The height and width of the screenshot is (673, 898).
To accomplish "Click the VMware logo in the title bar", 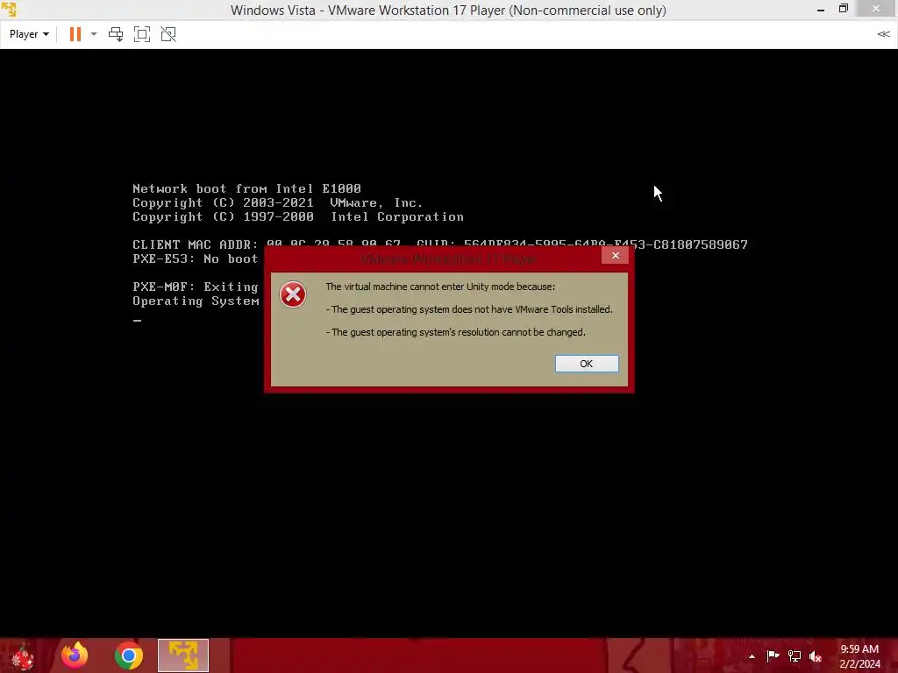I will click(9, 9).
